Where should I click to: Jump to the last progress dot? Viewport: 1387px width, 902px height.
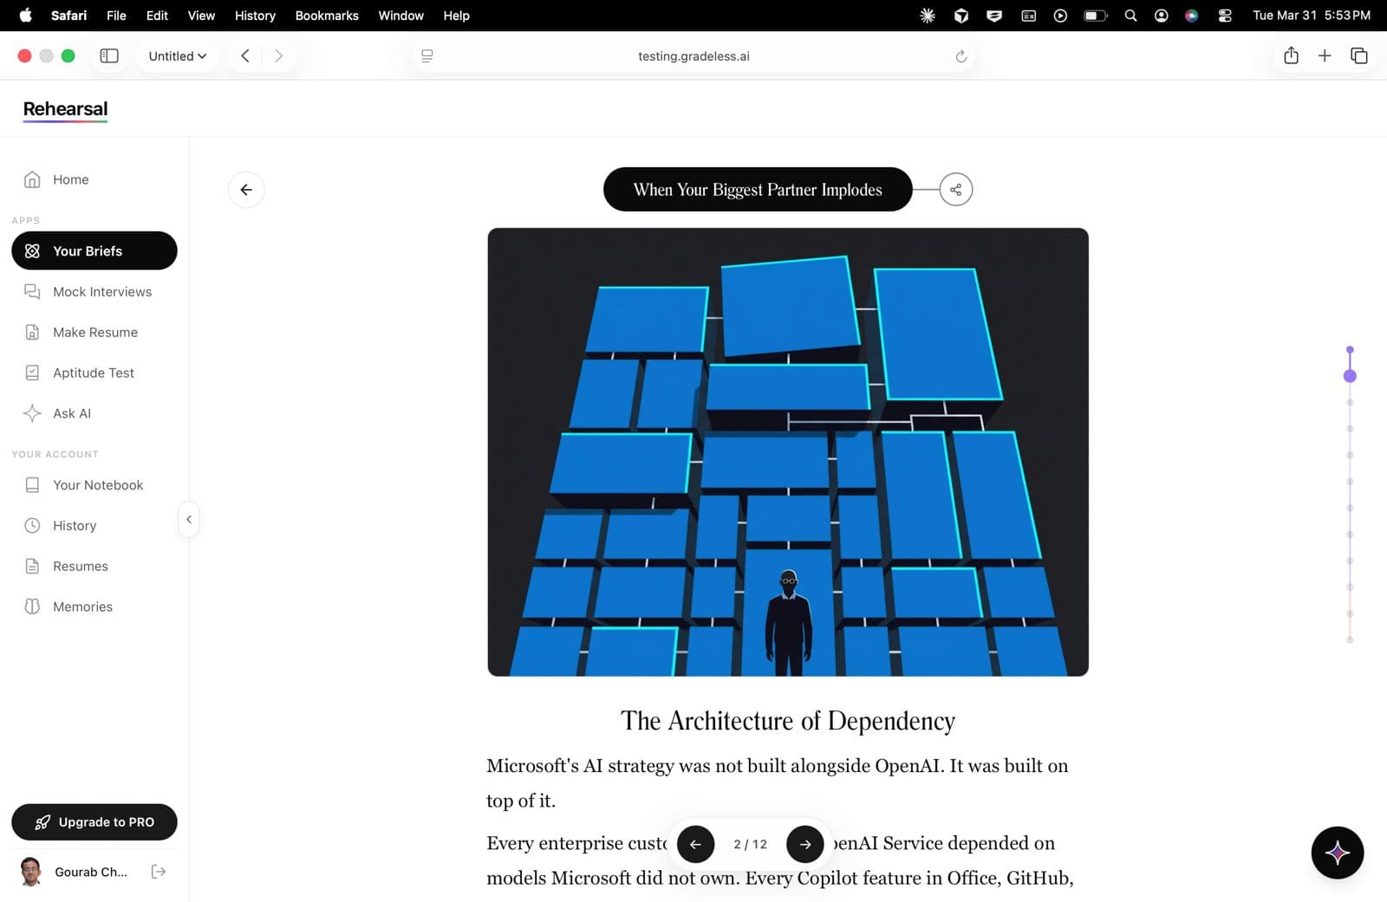point(1350,640)
